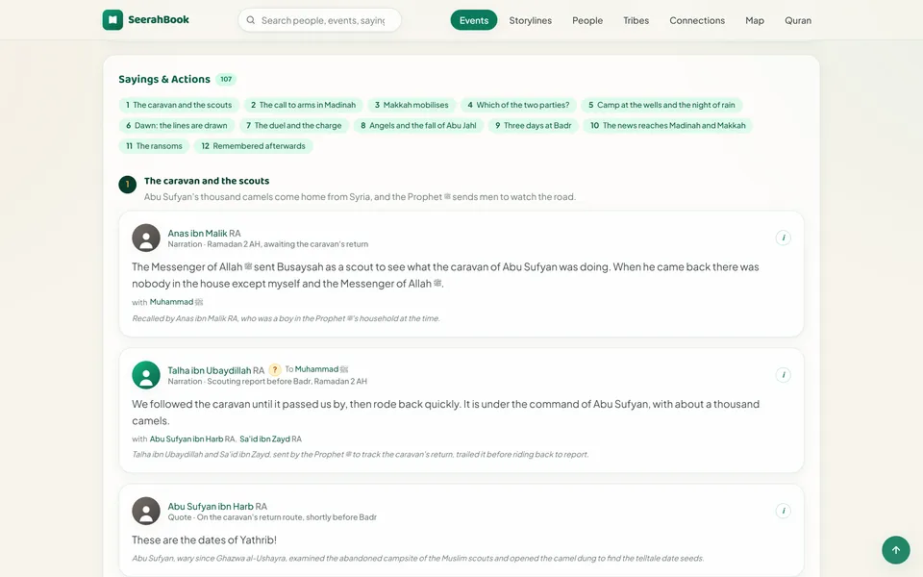Viewport: 923px width, 577px height.
Task: Select chapter 4 Which of the two parties?
Action: (518, 105)
